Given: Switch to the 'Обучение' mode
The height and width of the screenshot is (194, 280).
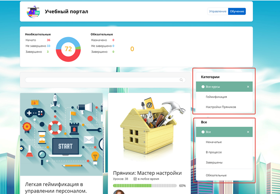Looking at the screenshot, I should pos(237,11).
